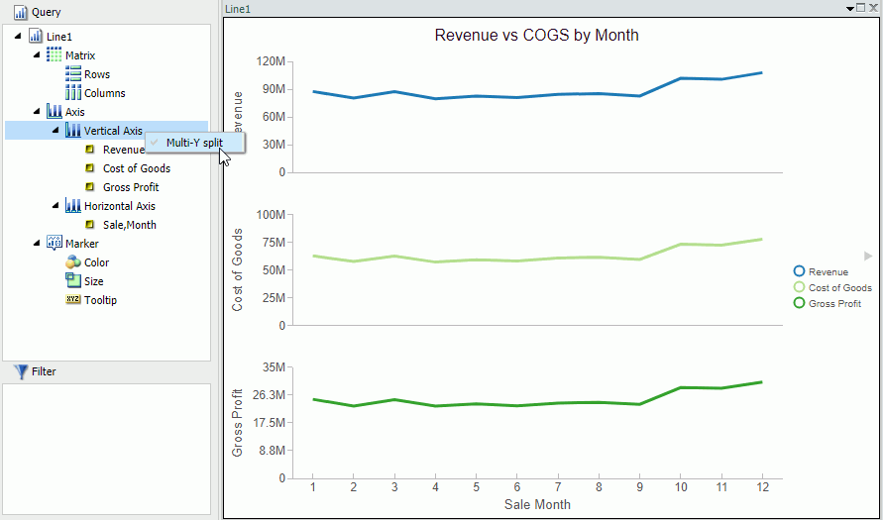This screenshot has height=520, width=883.
Task: Select the Color marker icon
Action: pyautogui.click(x=72, y=262)
